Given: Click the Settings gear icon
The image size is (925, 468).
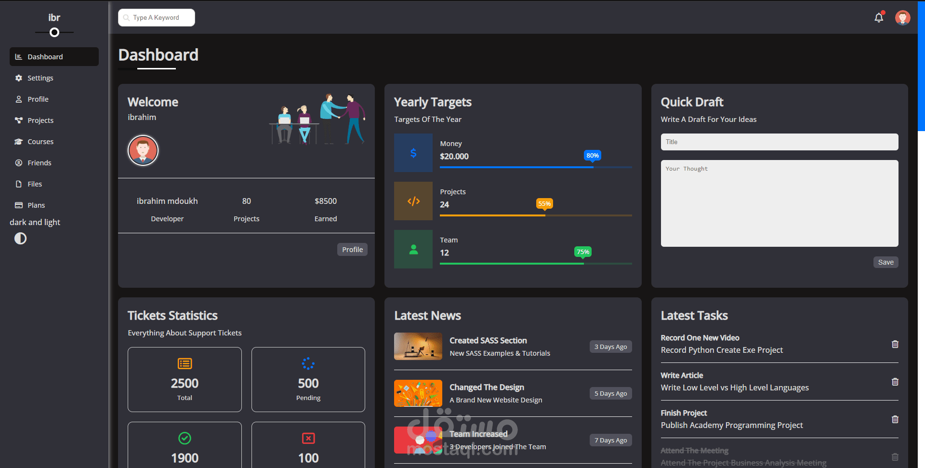Looking at the screenshot, I should (19, 78).
